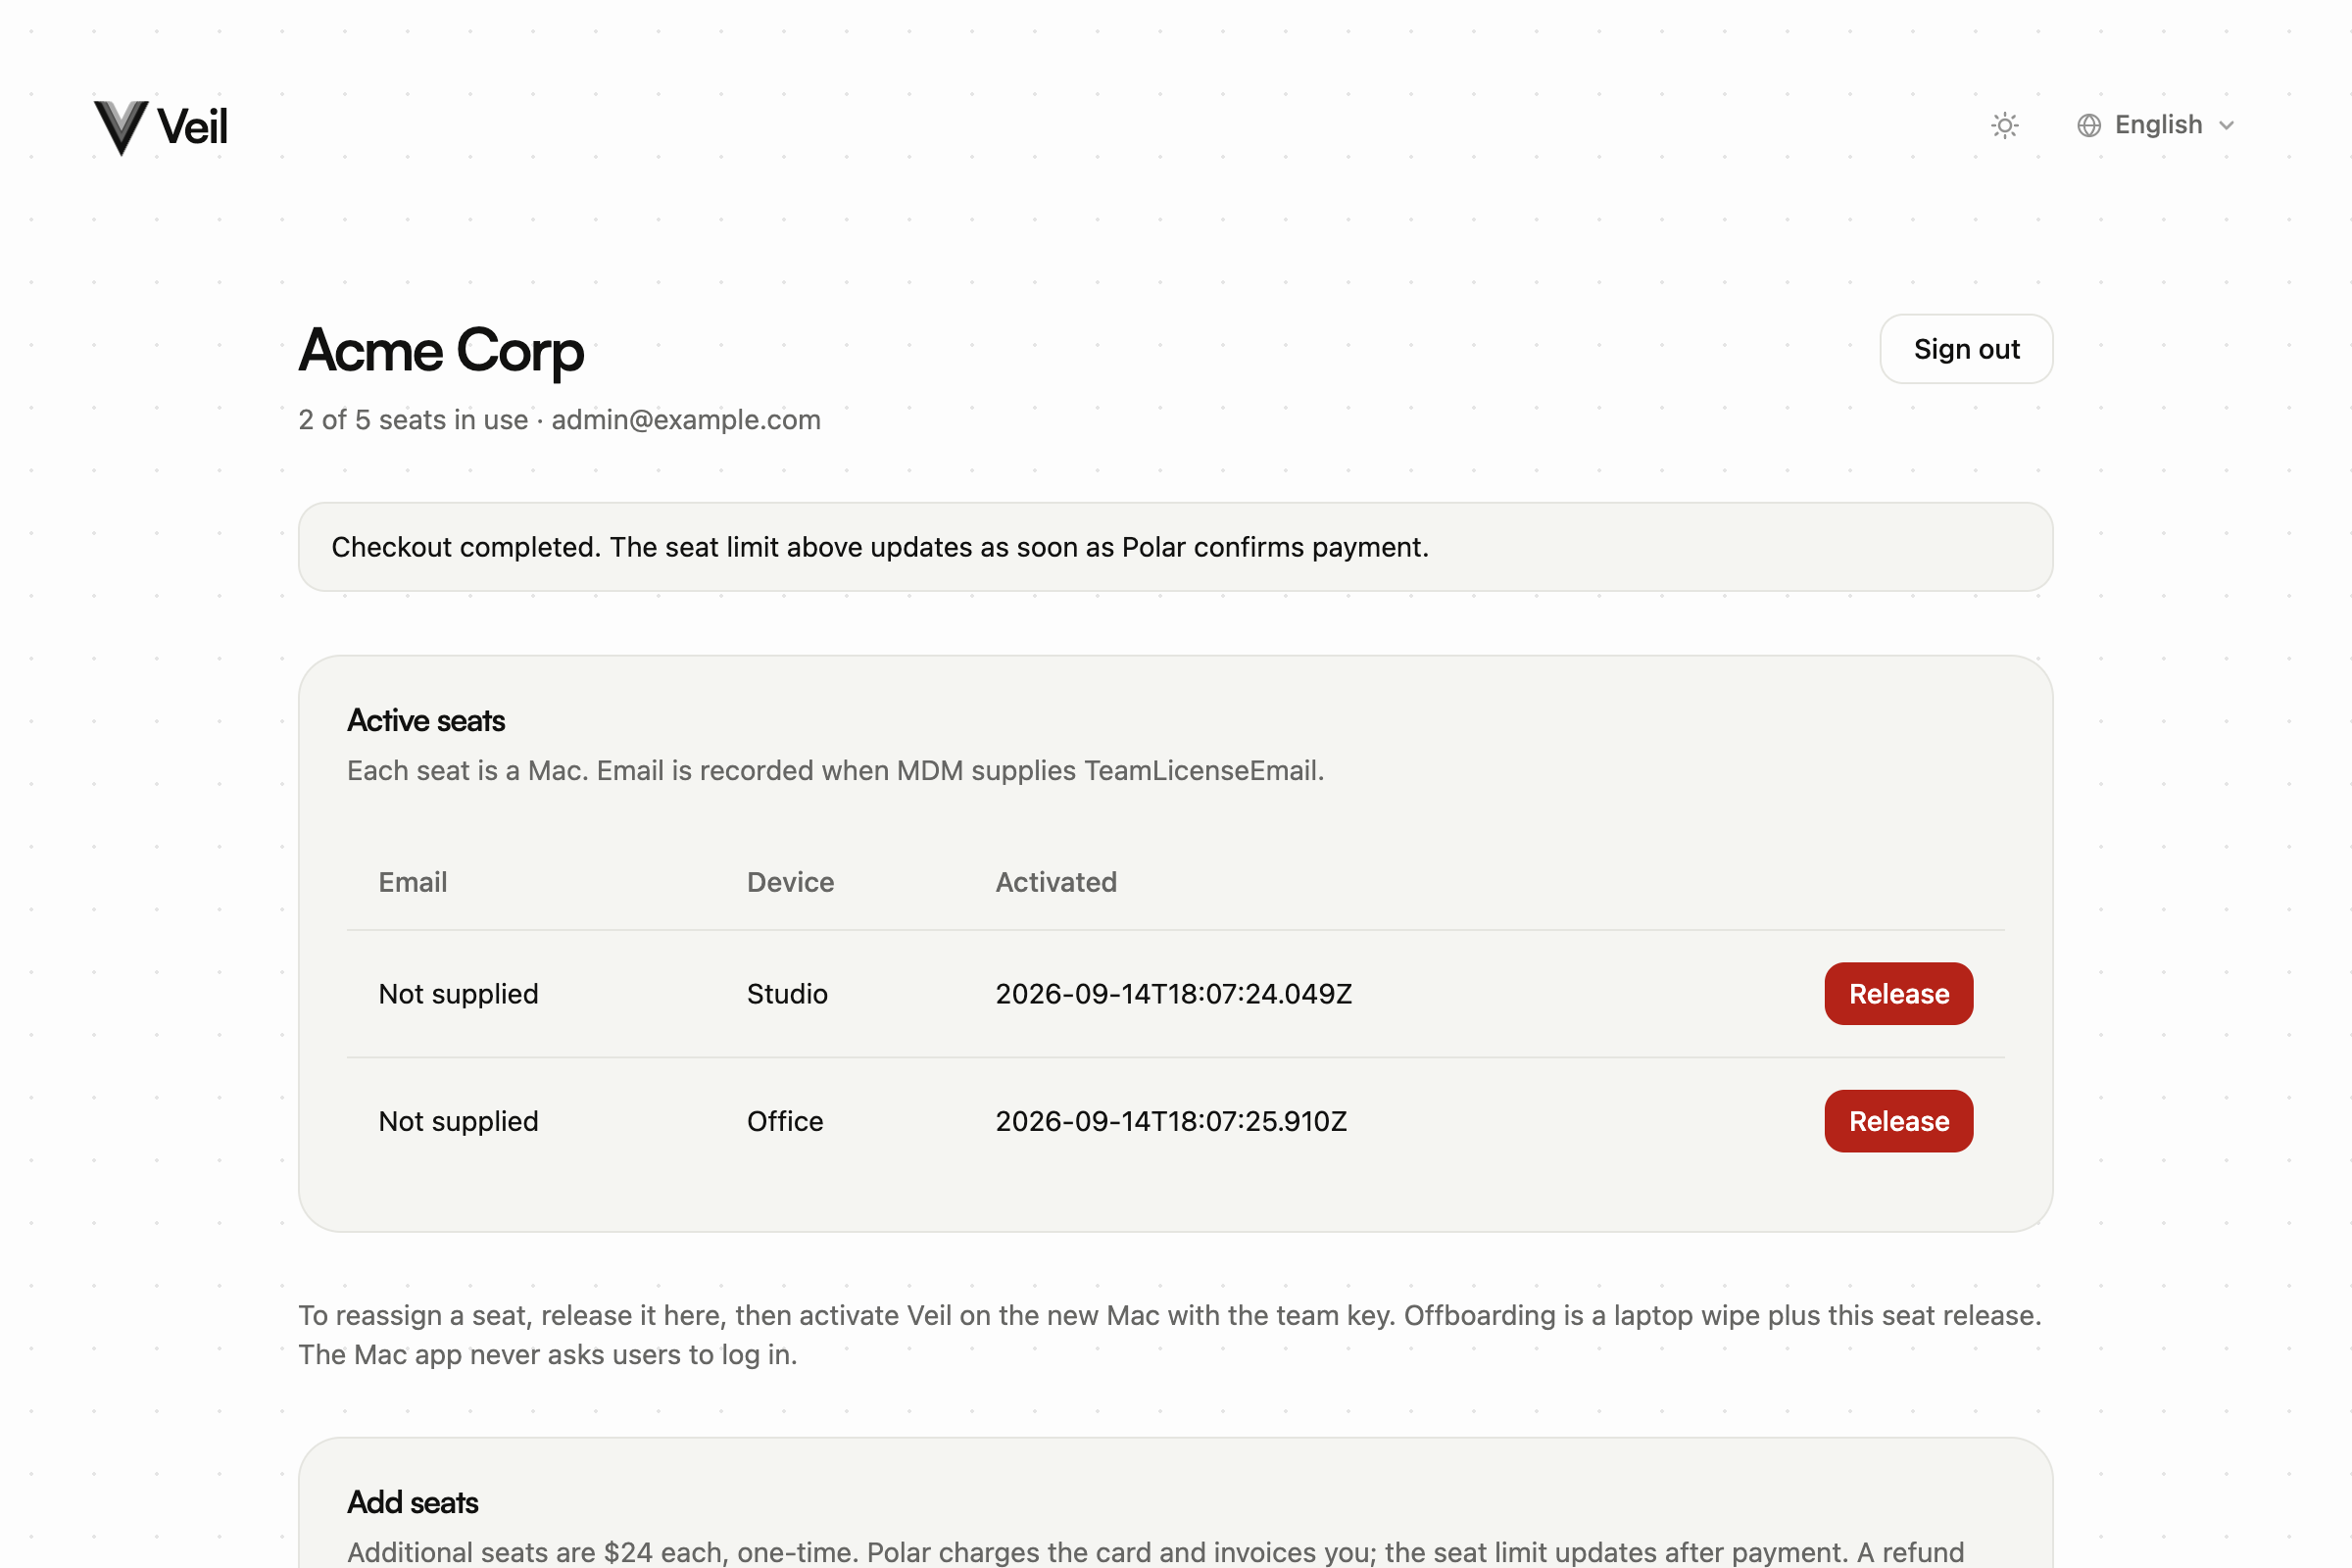This screenshot has height=1568, width=2352.
Task: Release the Office device seat
Action: coord(1898,1121)
